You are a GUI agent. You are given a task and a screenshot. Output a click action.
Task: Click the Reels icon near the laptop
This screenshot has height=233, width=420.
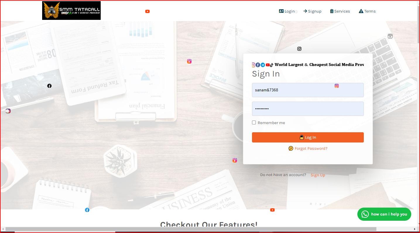click(390, 36)
